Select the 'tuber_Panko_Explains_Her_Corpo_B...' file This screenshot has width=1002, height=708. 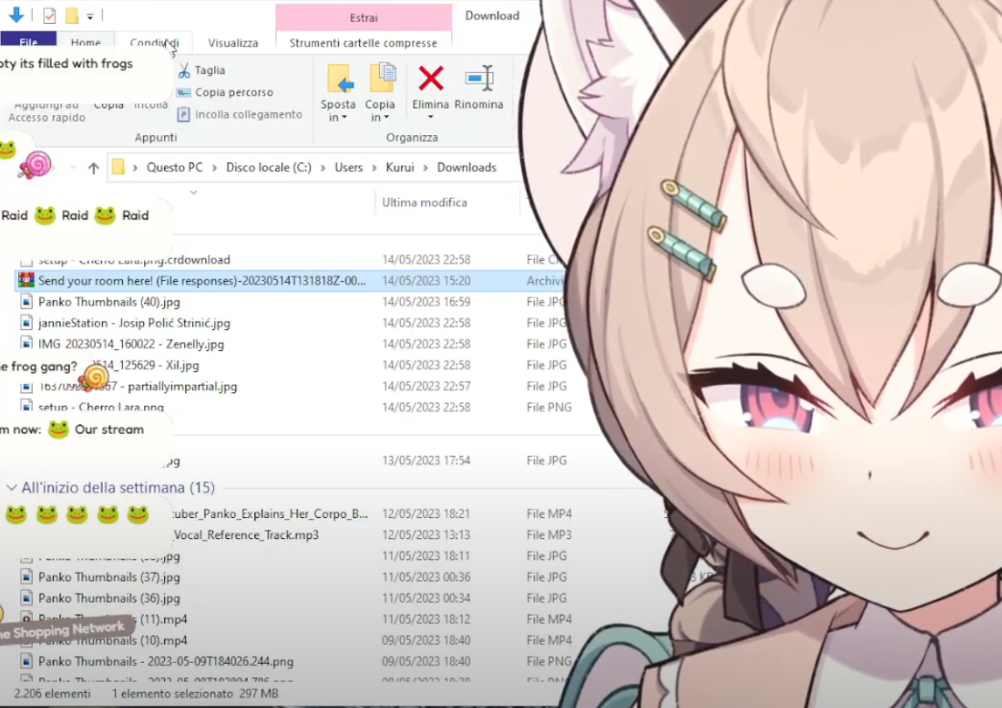[269, 514]
